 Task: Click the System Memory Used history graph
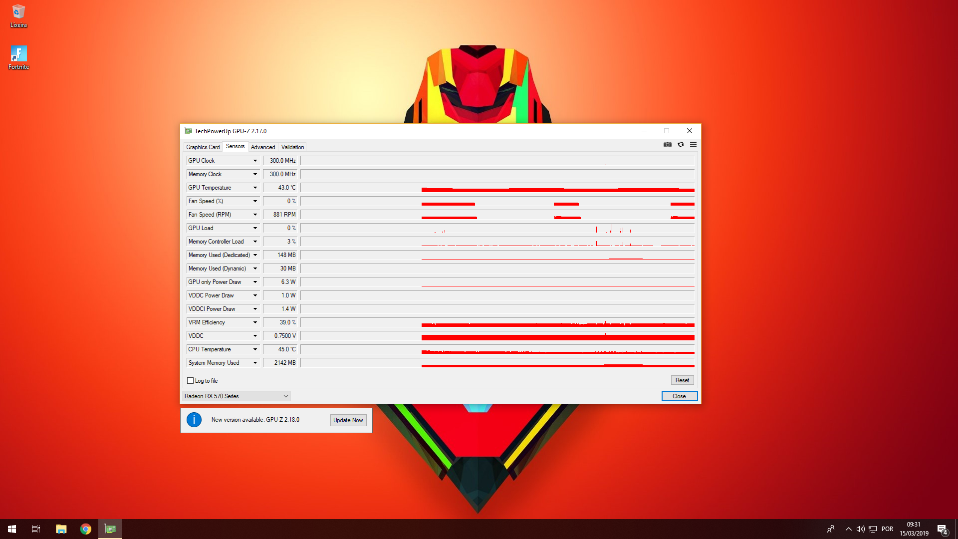click(x=497, y=363)
